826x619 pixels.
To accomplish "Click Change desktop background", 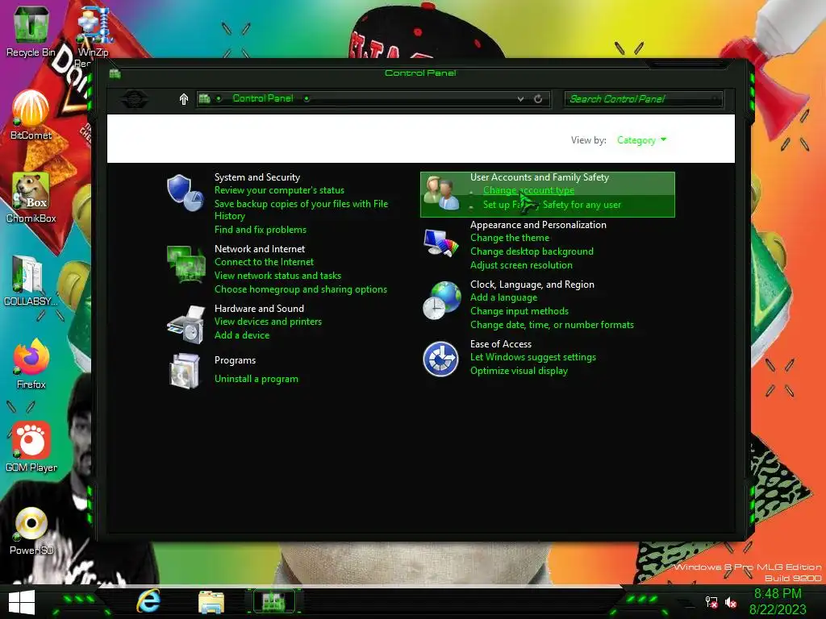I will click(532, 251).
